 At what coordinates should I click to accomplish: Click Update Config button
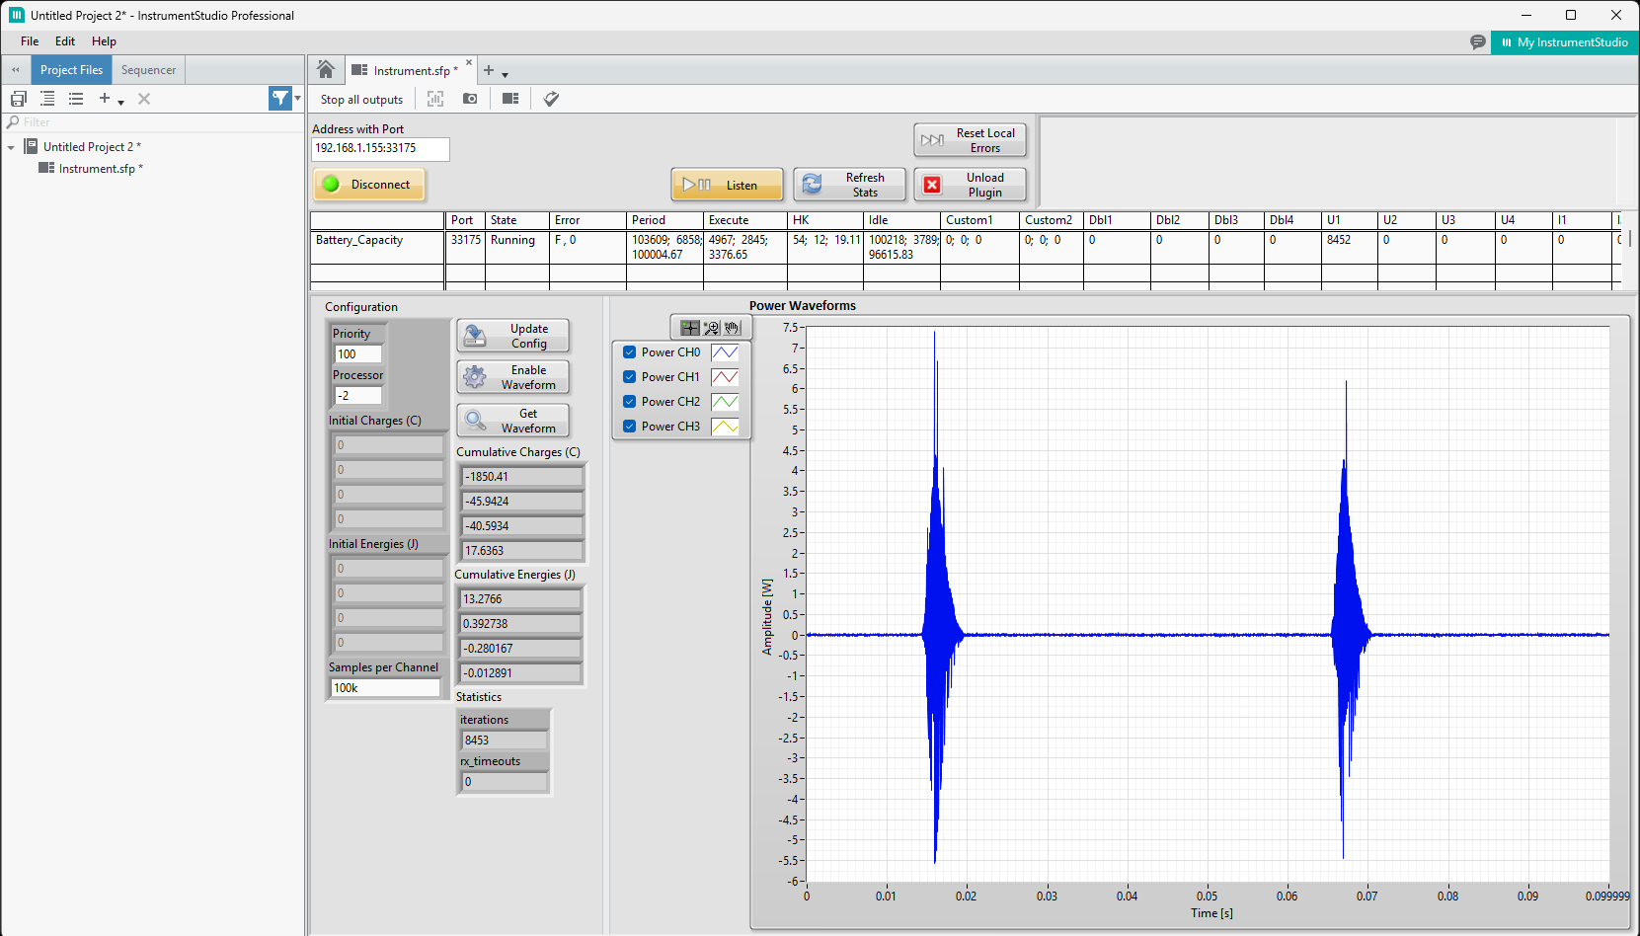pos(513,336)
